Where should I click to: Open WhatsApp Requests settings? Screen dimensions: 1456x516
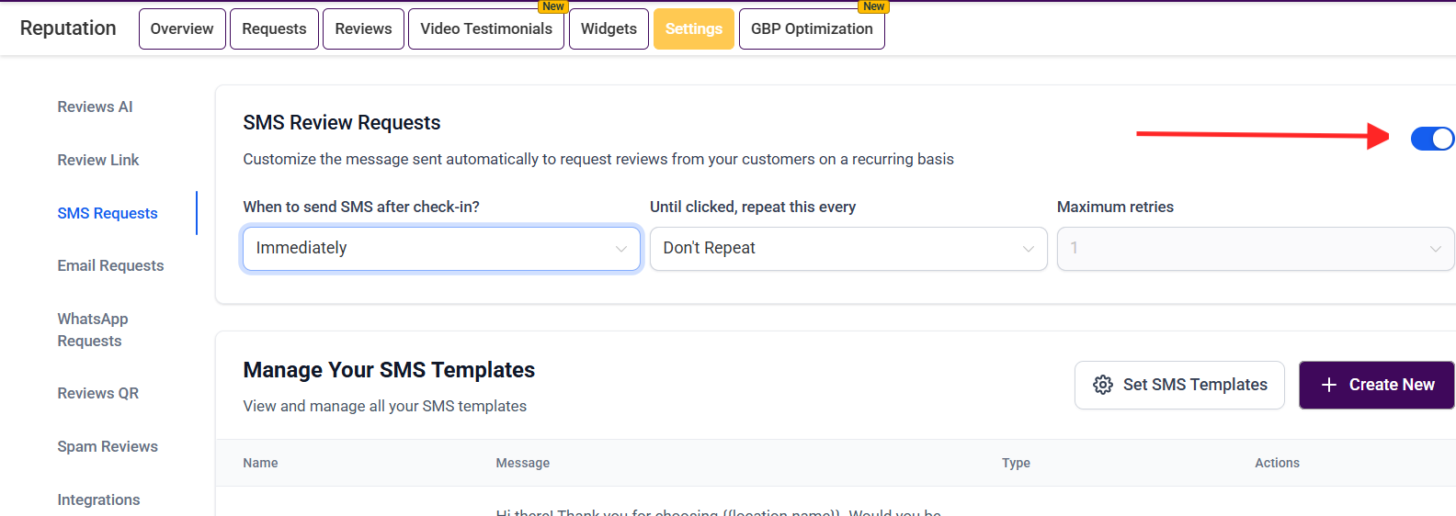[92, 330]
